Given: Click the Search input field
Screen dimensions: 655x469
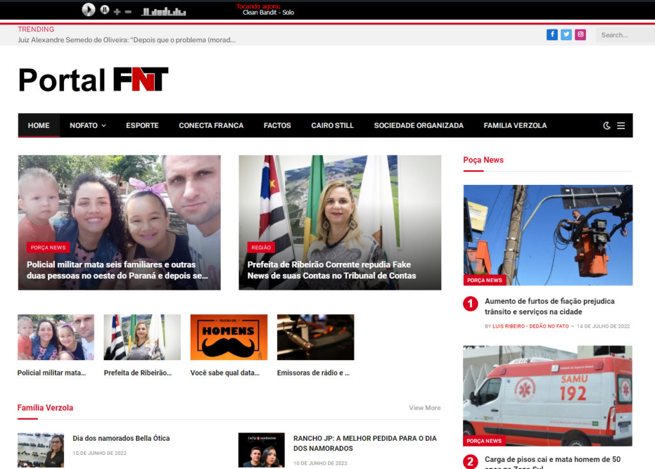Looking at the screenshot, I should pos(624,35).
